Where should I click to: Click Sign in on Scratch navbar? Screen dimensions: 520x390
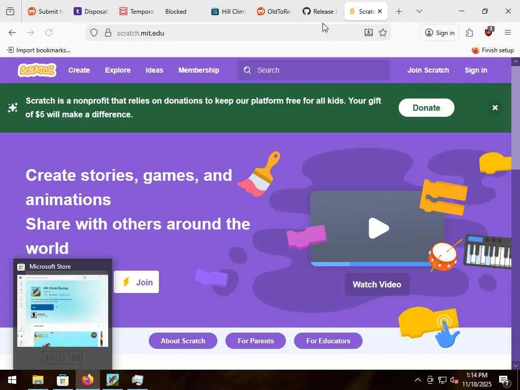476,70
